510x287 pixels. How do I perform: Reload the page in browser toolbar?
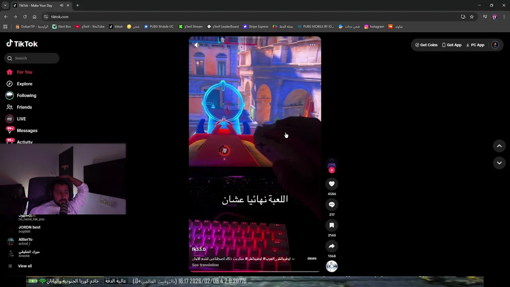pos(25,17)
